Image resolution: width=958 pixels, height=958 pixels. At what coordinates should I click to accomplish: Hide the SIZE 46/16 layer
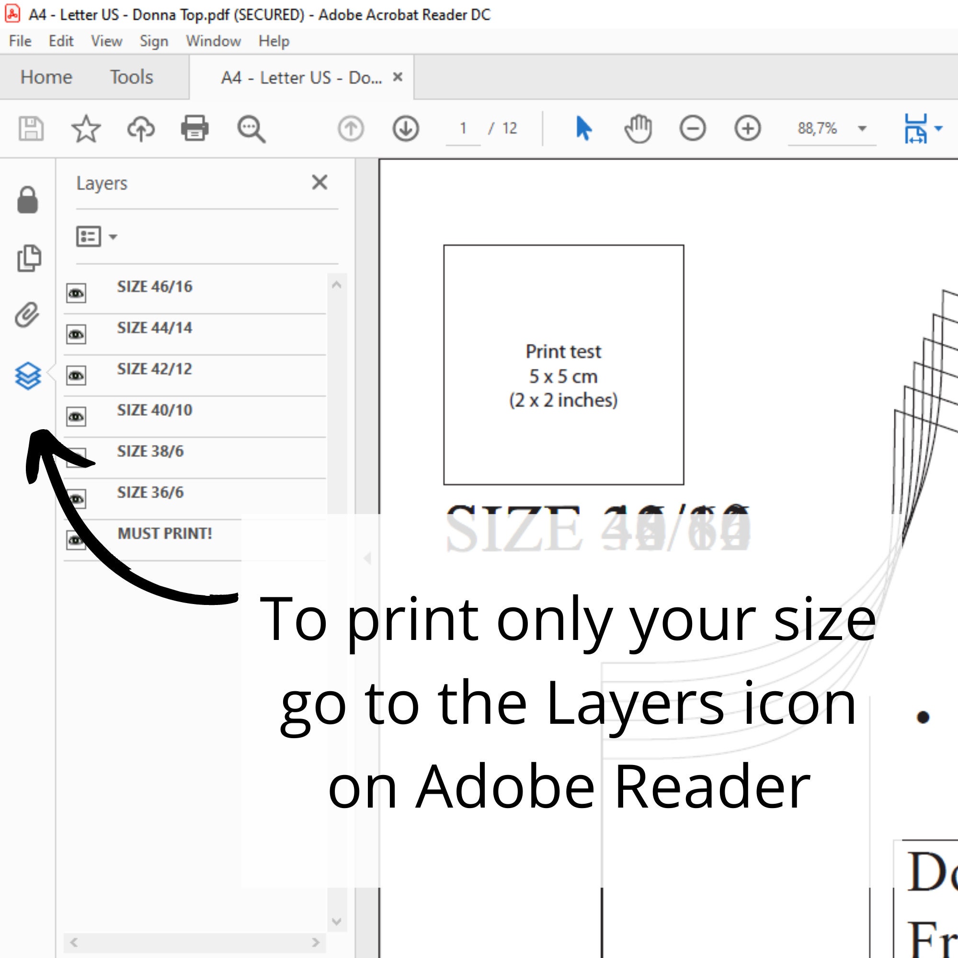[x=76, y=293]
